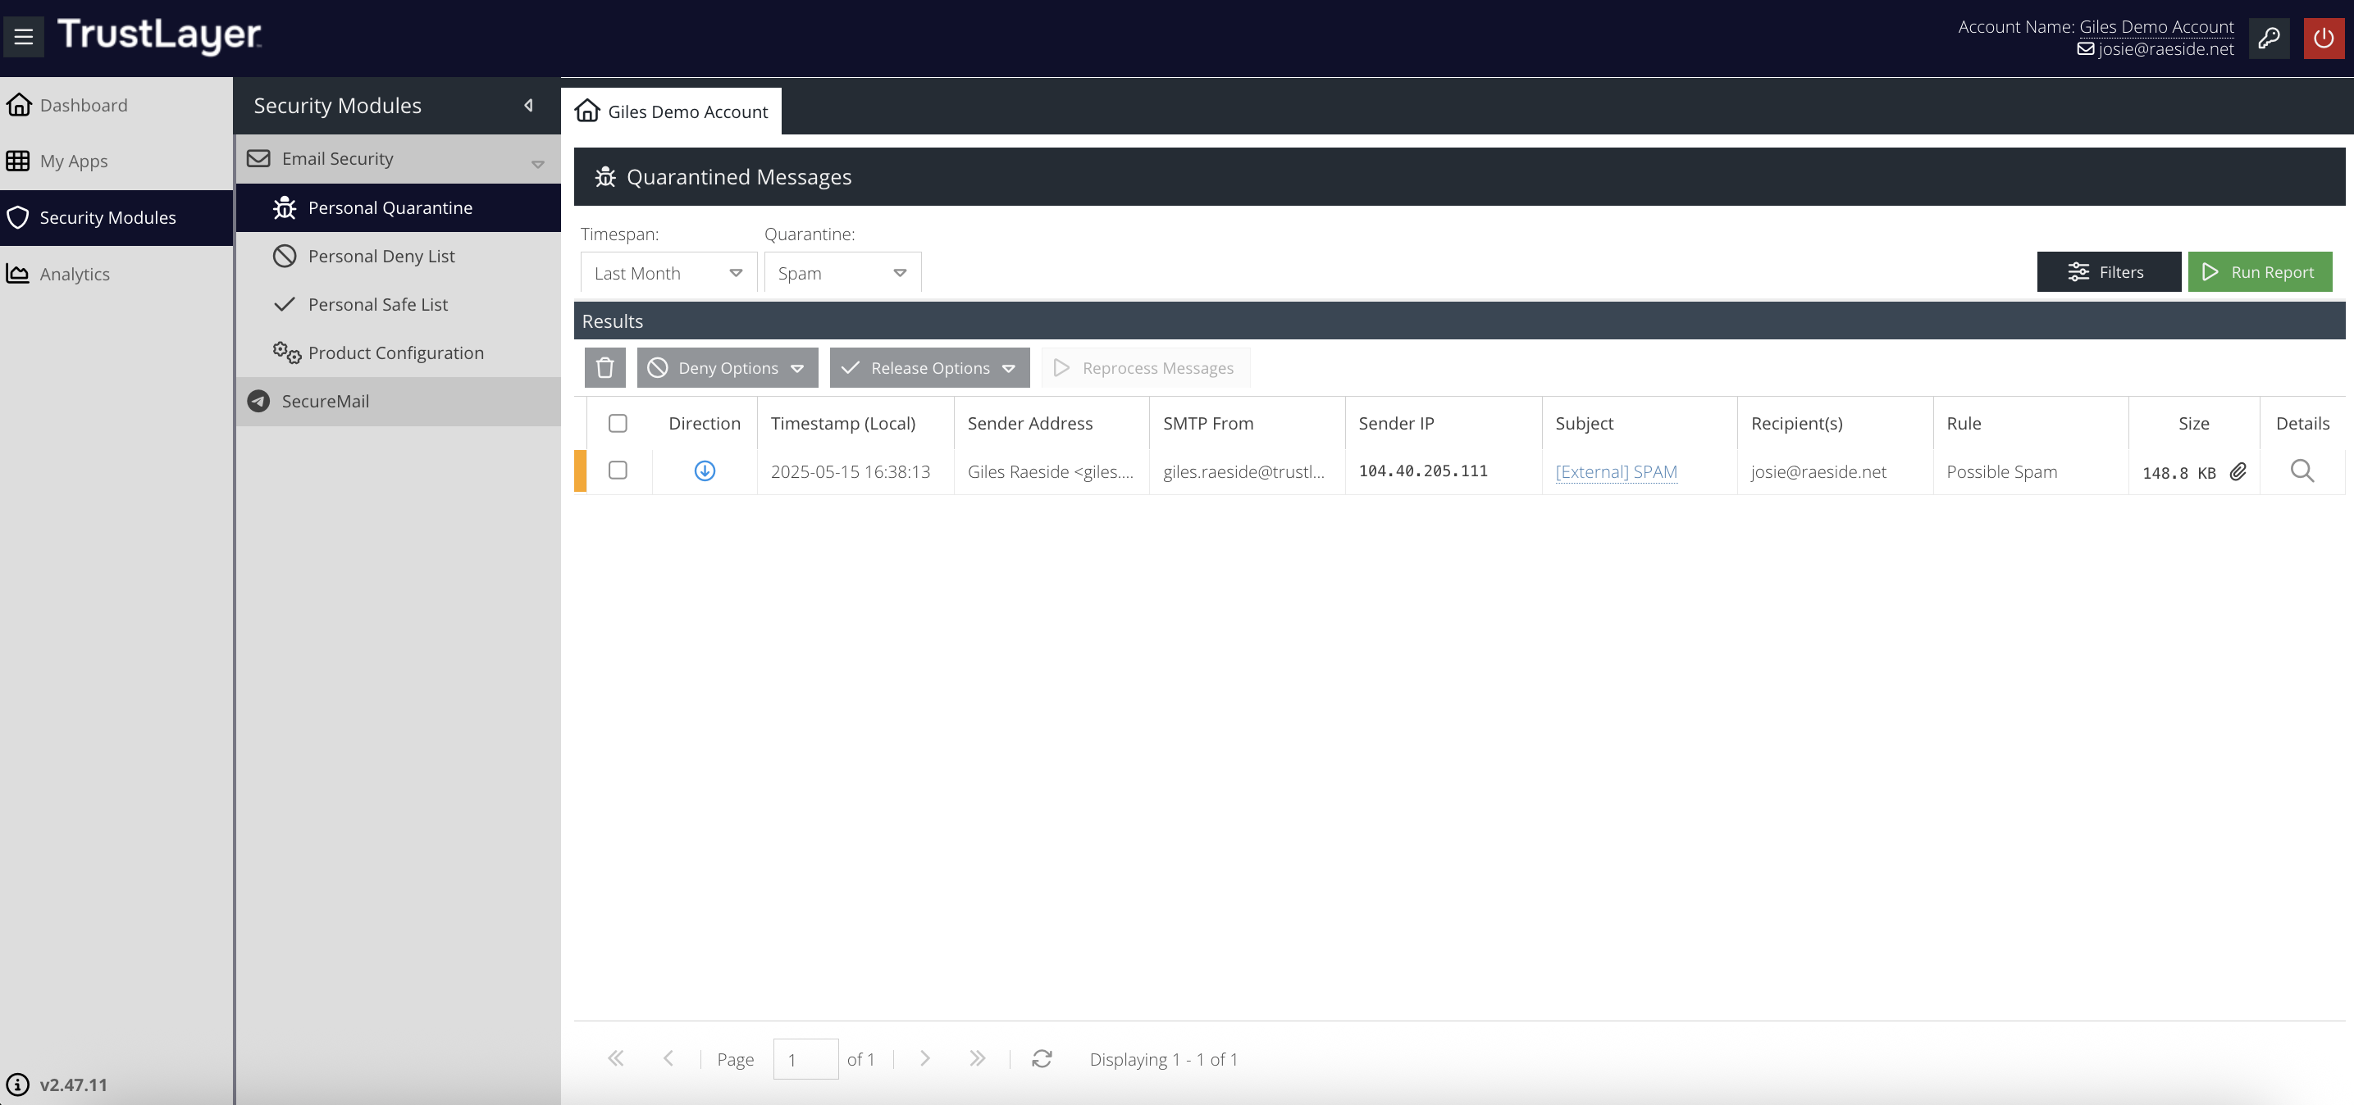Select Personal Quarantine menu item

click(399, 207)
